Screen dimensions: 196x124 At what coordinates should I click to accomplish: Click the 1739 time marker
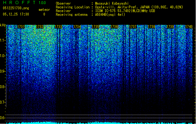(170, 27)
